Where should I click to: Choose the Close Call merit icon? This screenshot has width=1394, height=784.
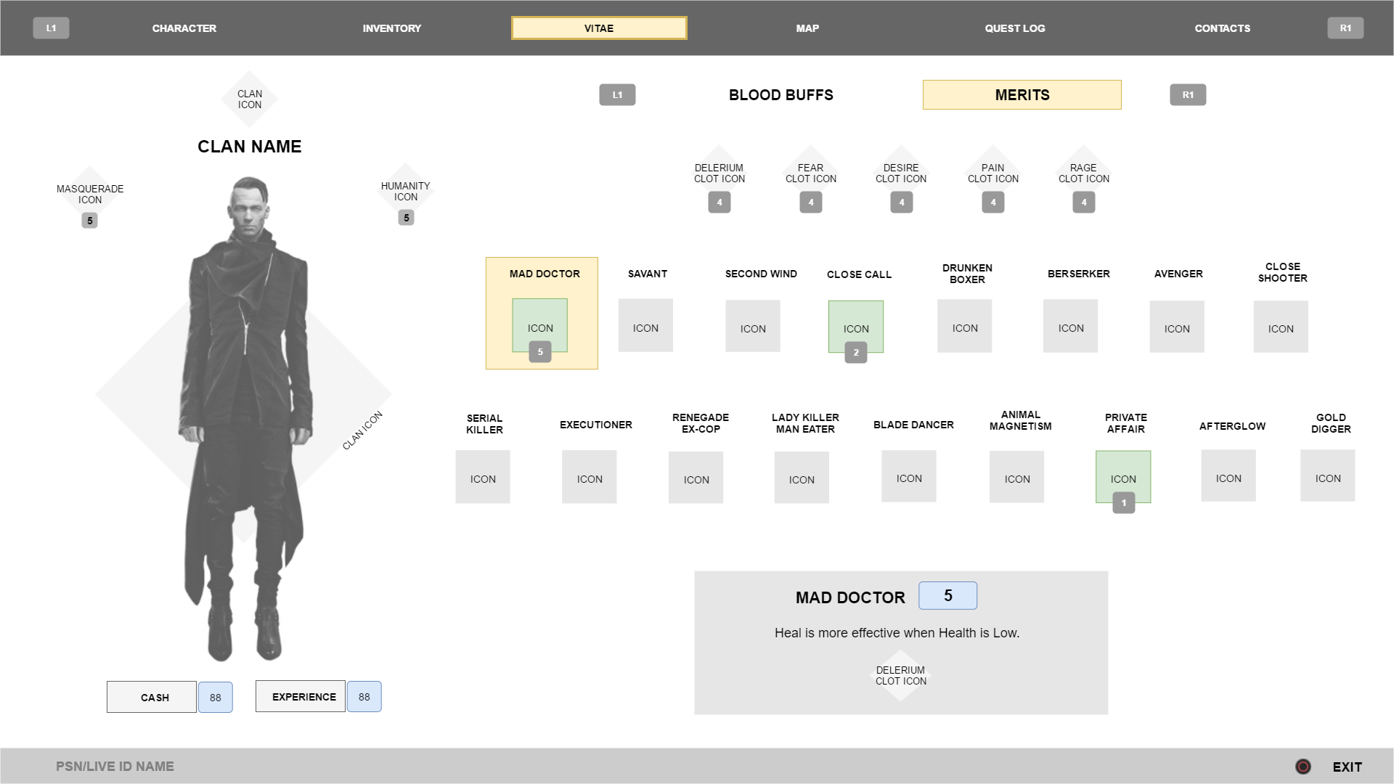[x=856, y=327]
